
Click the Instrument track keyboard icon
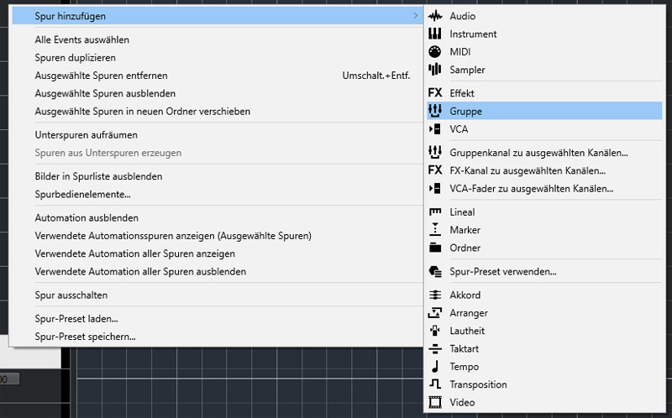click(435, 34)
